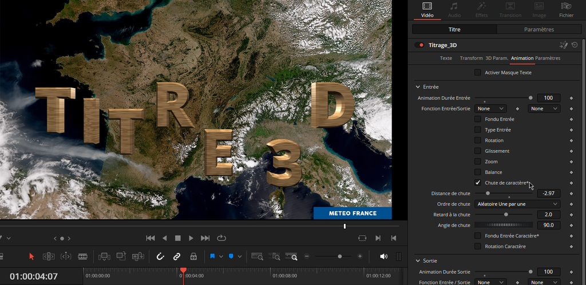Open the Ordre de chute dropdown

point(517,204)
